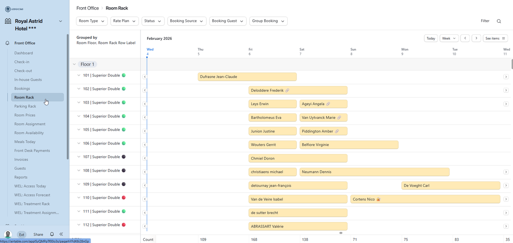Collapse the sidebar with double-chevron icon
This screenshot has height=243, width=513.
(x=61, y=234)
